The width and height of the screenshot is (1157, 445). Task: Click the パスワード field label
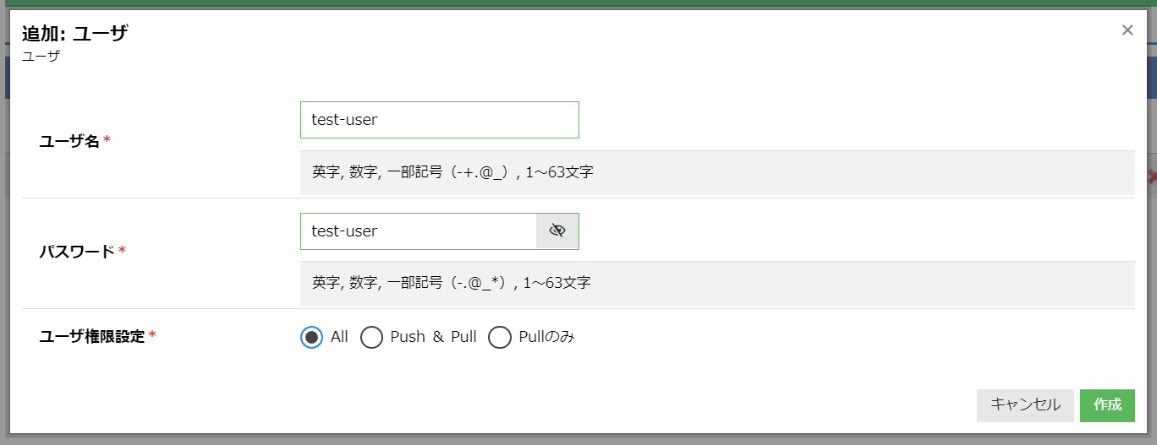(x=77, y=252)
